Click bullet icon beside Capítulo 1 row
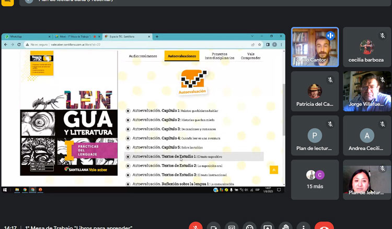Viewport: 392px width, 229px height. (128, 111)
